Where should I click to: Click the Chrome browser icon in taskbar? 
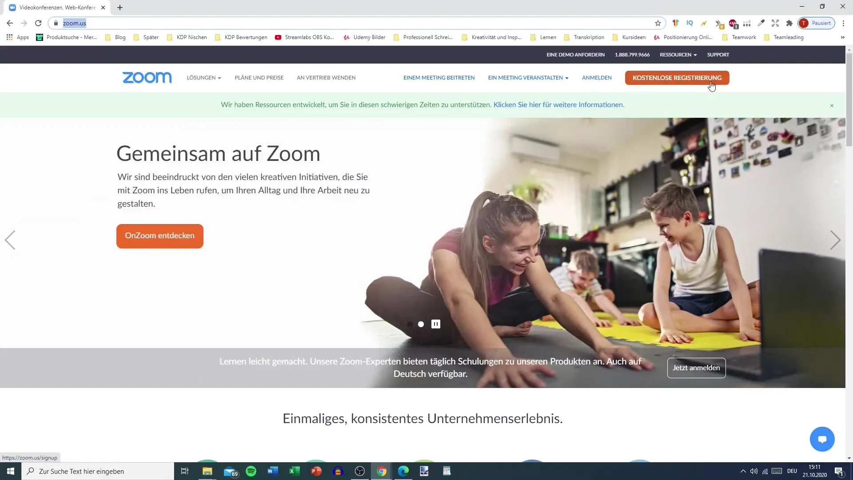(x=381, y=471)
